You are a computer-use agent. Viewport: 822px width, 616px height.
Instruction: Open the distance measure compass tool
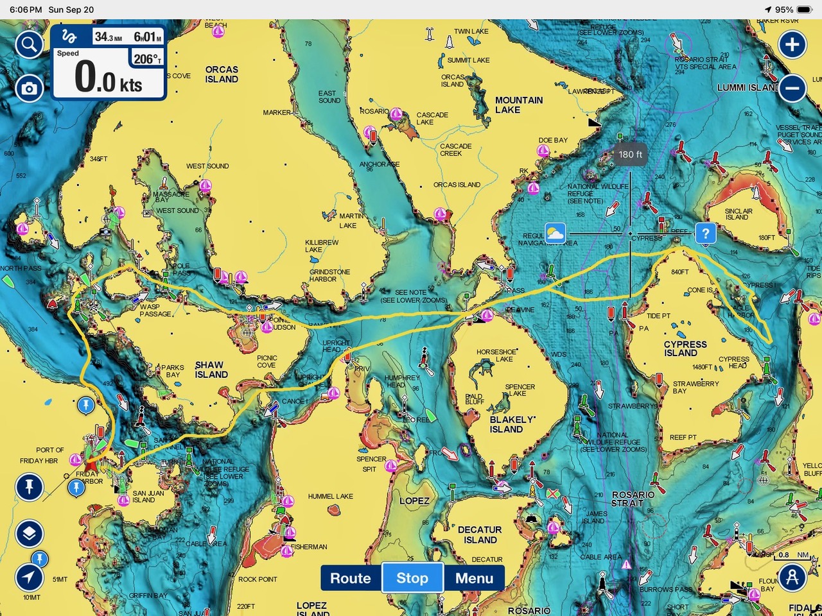tap(792, 577)
